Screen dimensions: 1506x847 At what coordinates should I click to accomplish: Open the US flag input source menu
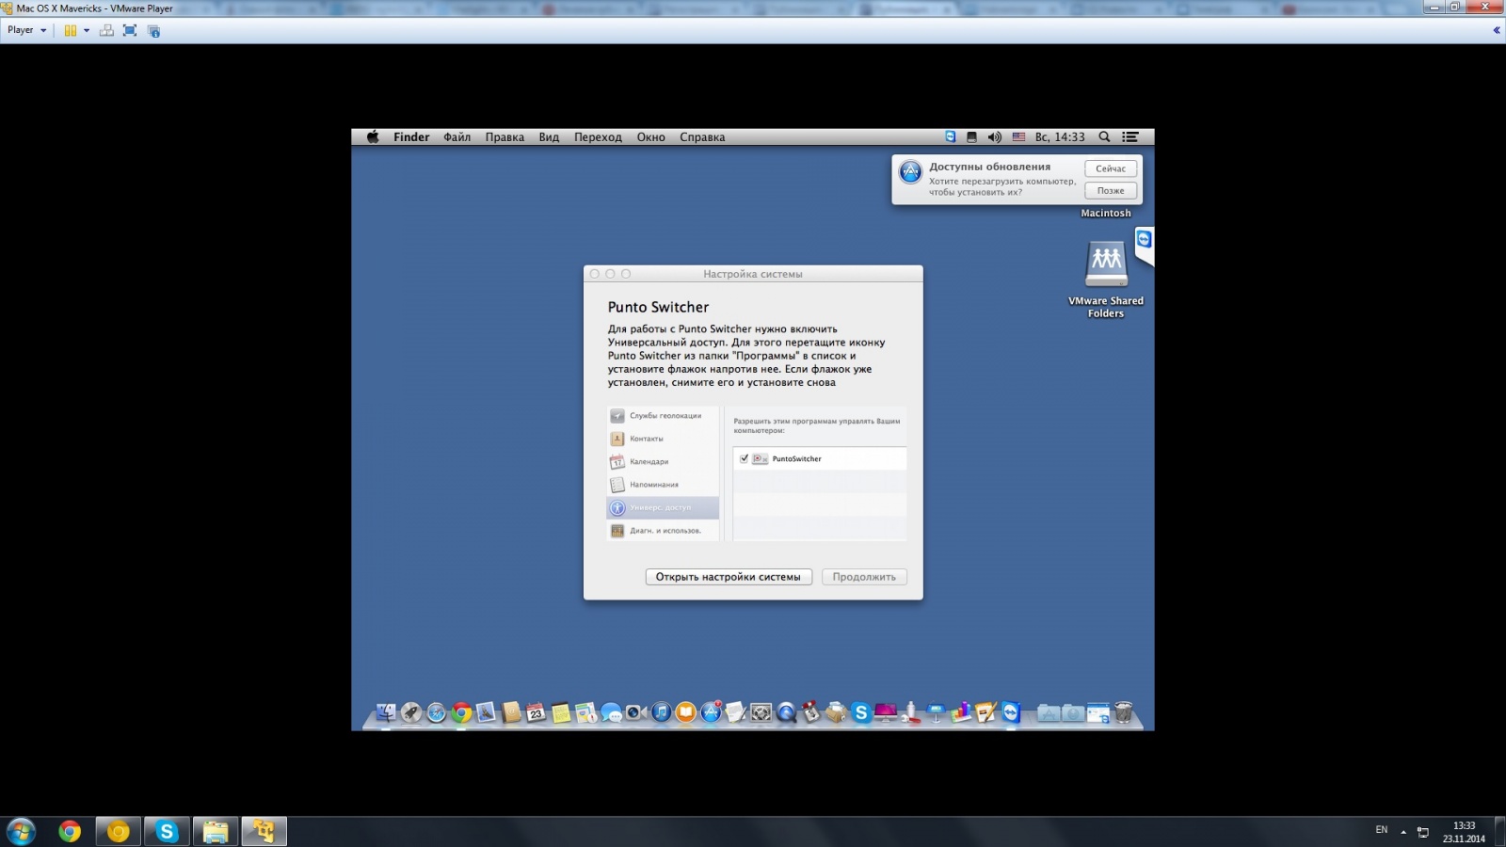1018,136
